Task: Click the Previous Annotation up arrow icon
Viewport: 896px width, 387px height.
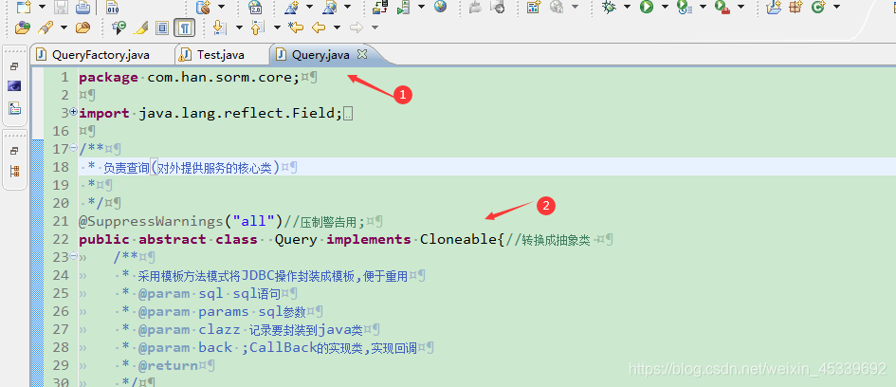Action: coord(256,27)
